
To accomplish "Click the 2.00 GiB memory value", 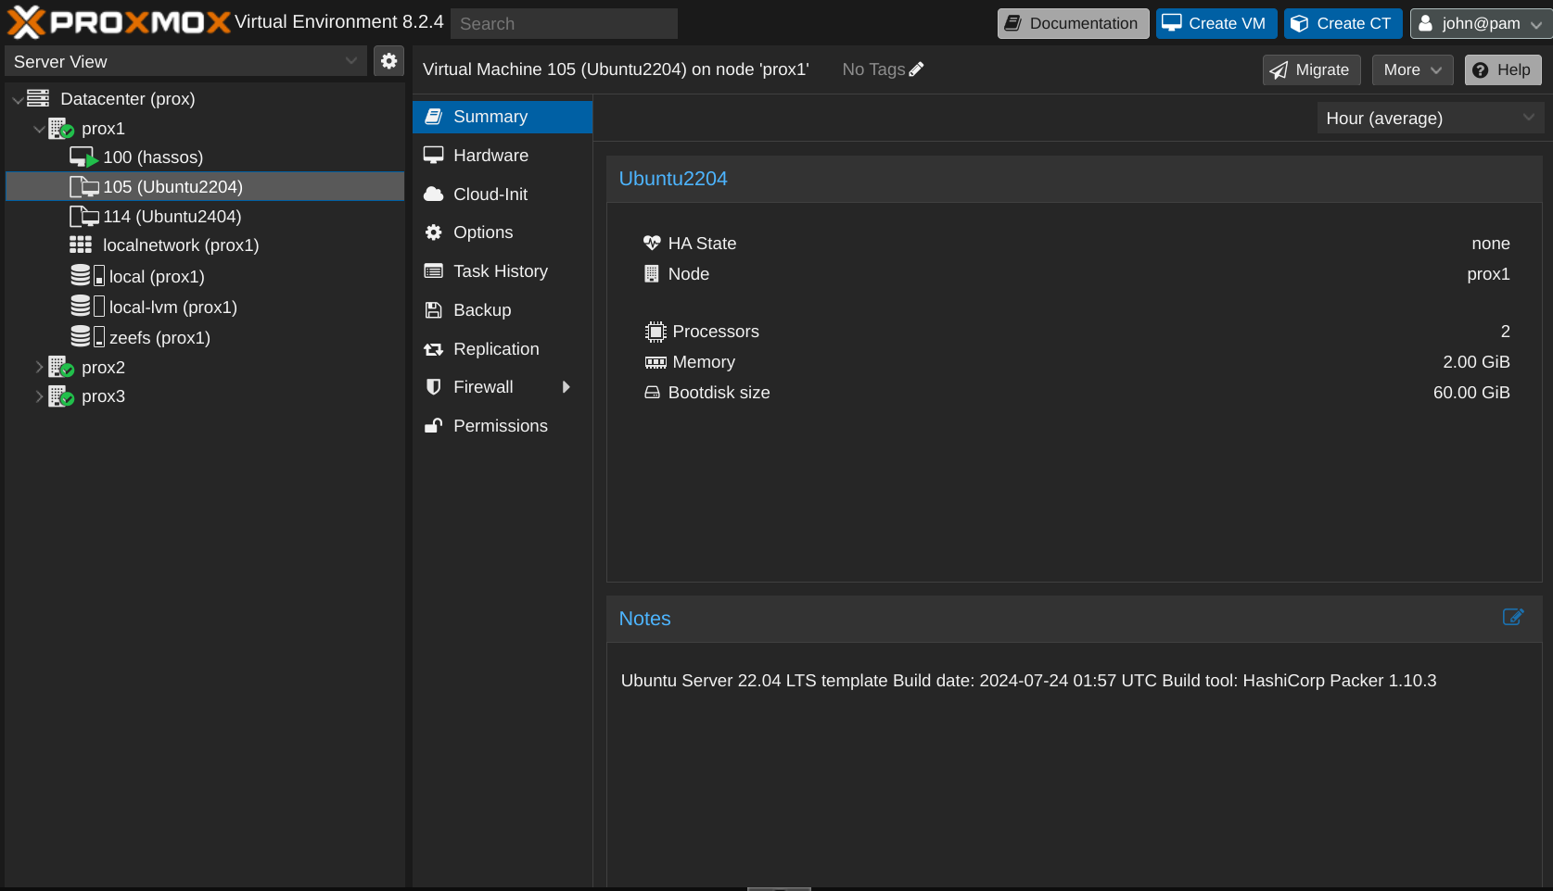I will point(1476,362).
